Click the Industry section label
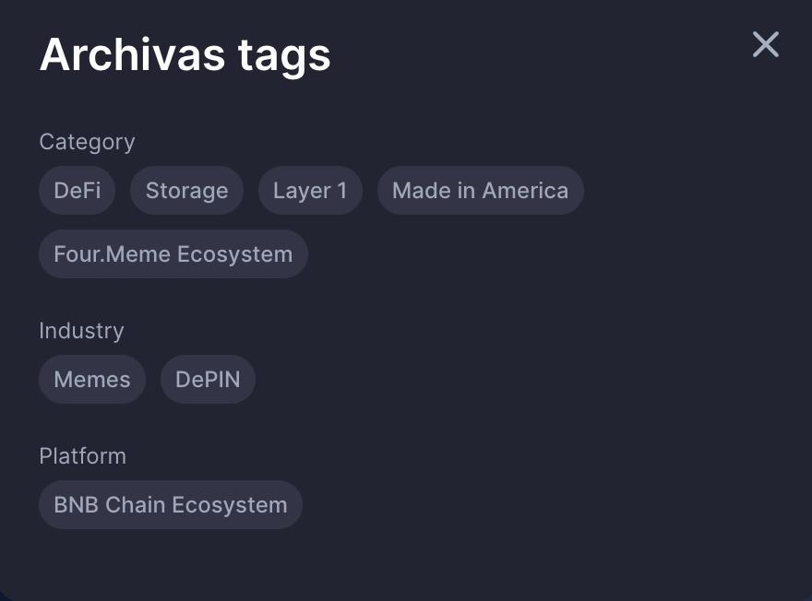Screen dimensions: 812x601 pyautogui.click(x=81, y=331)
